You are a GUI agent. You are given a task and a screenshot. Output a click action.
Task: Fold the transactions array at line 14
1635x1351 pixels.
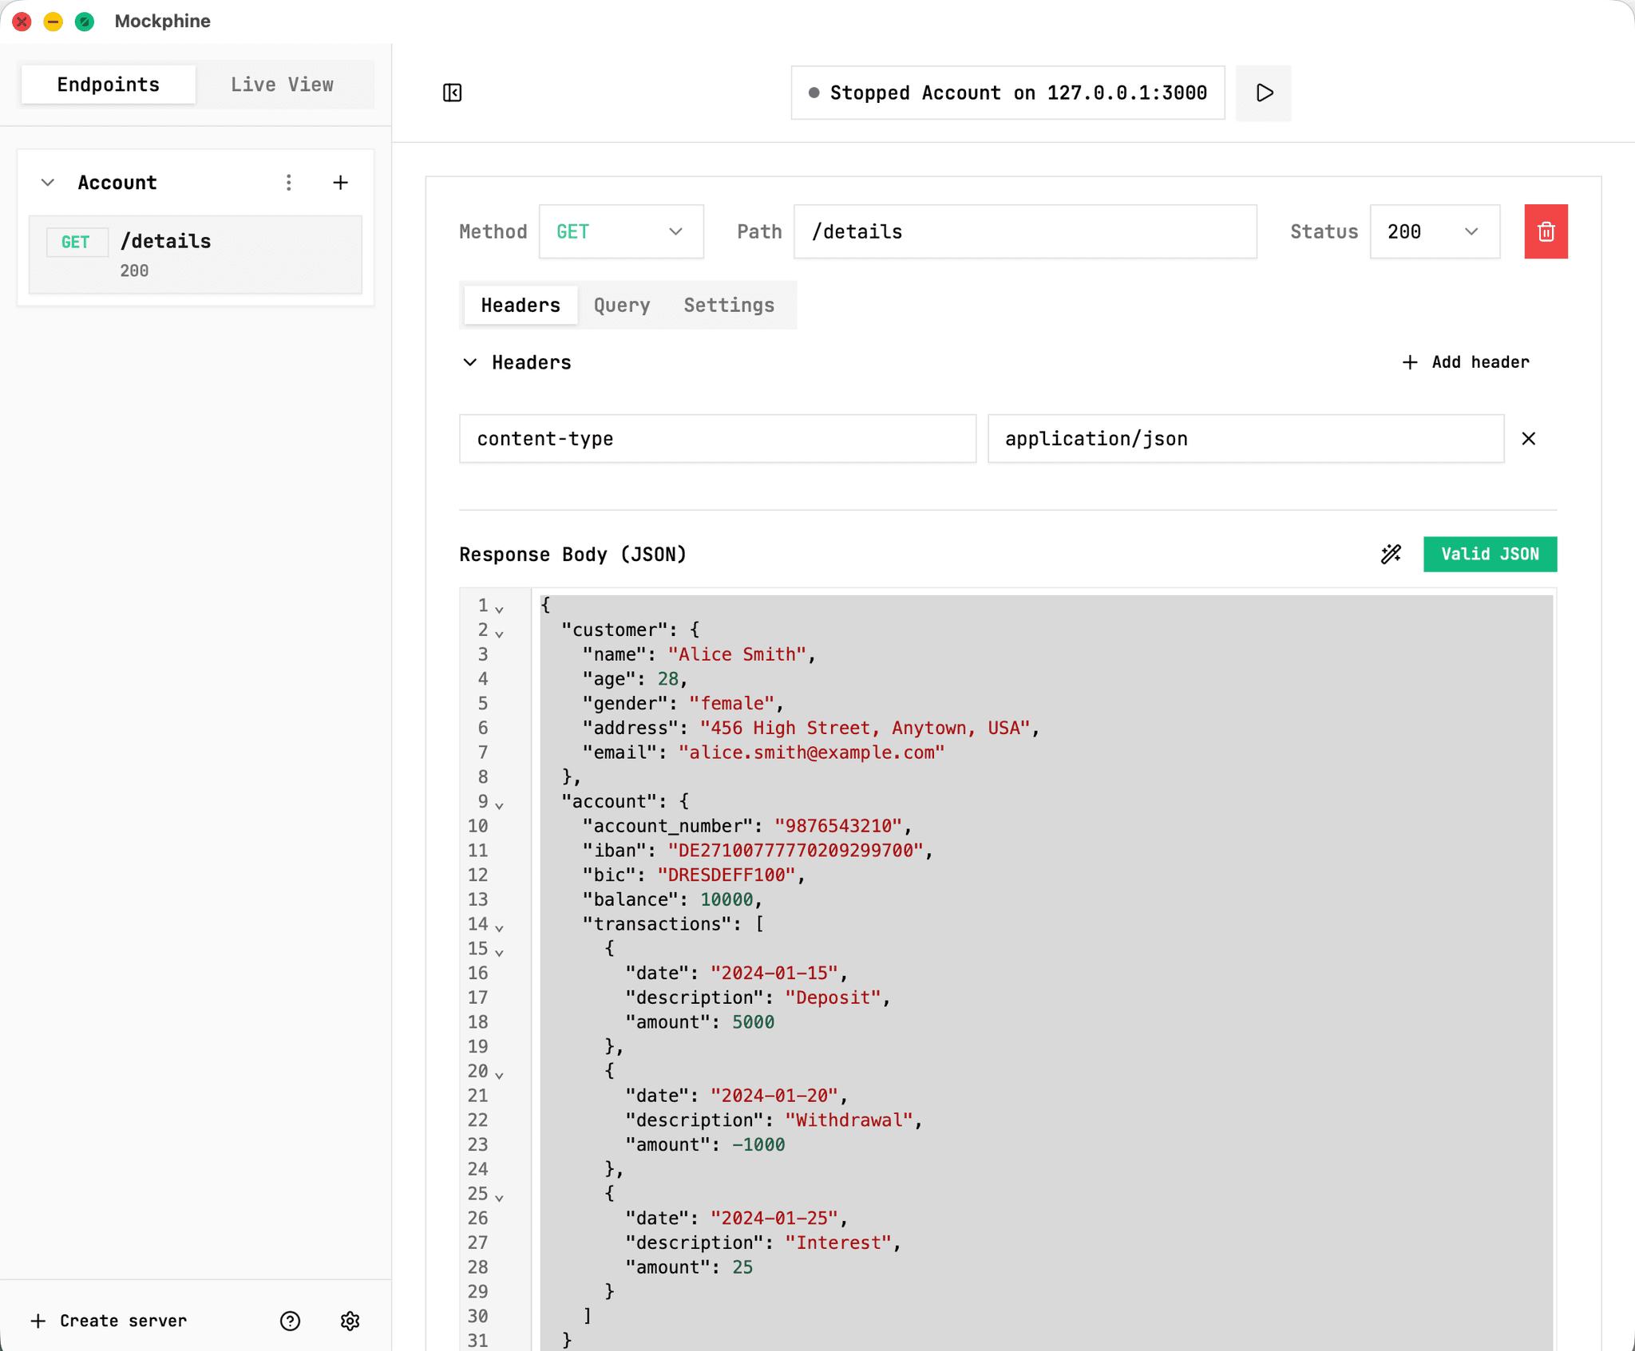[500, 928]
